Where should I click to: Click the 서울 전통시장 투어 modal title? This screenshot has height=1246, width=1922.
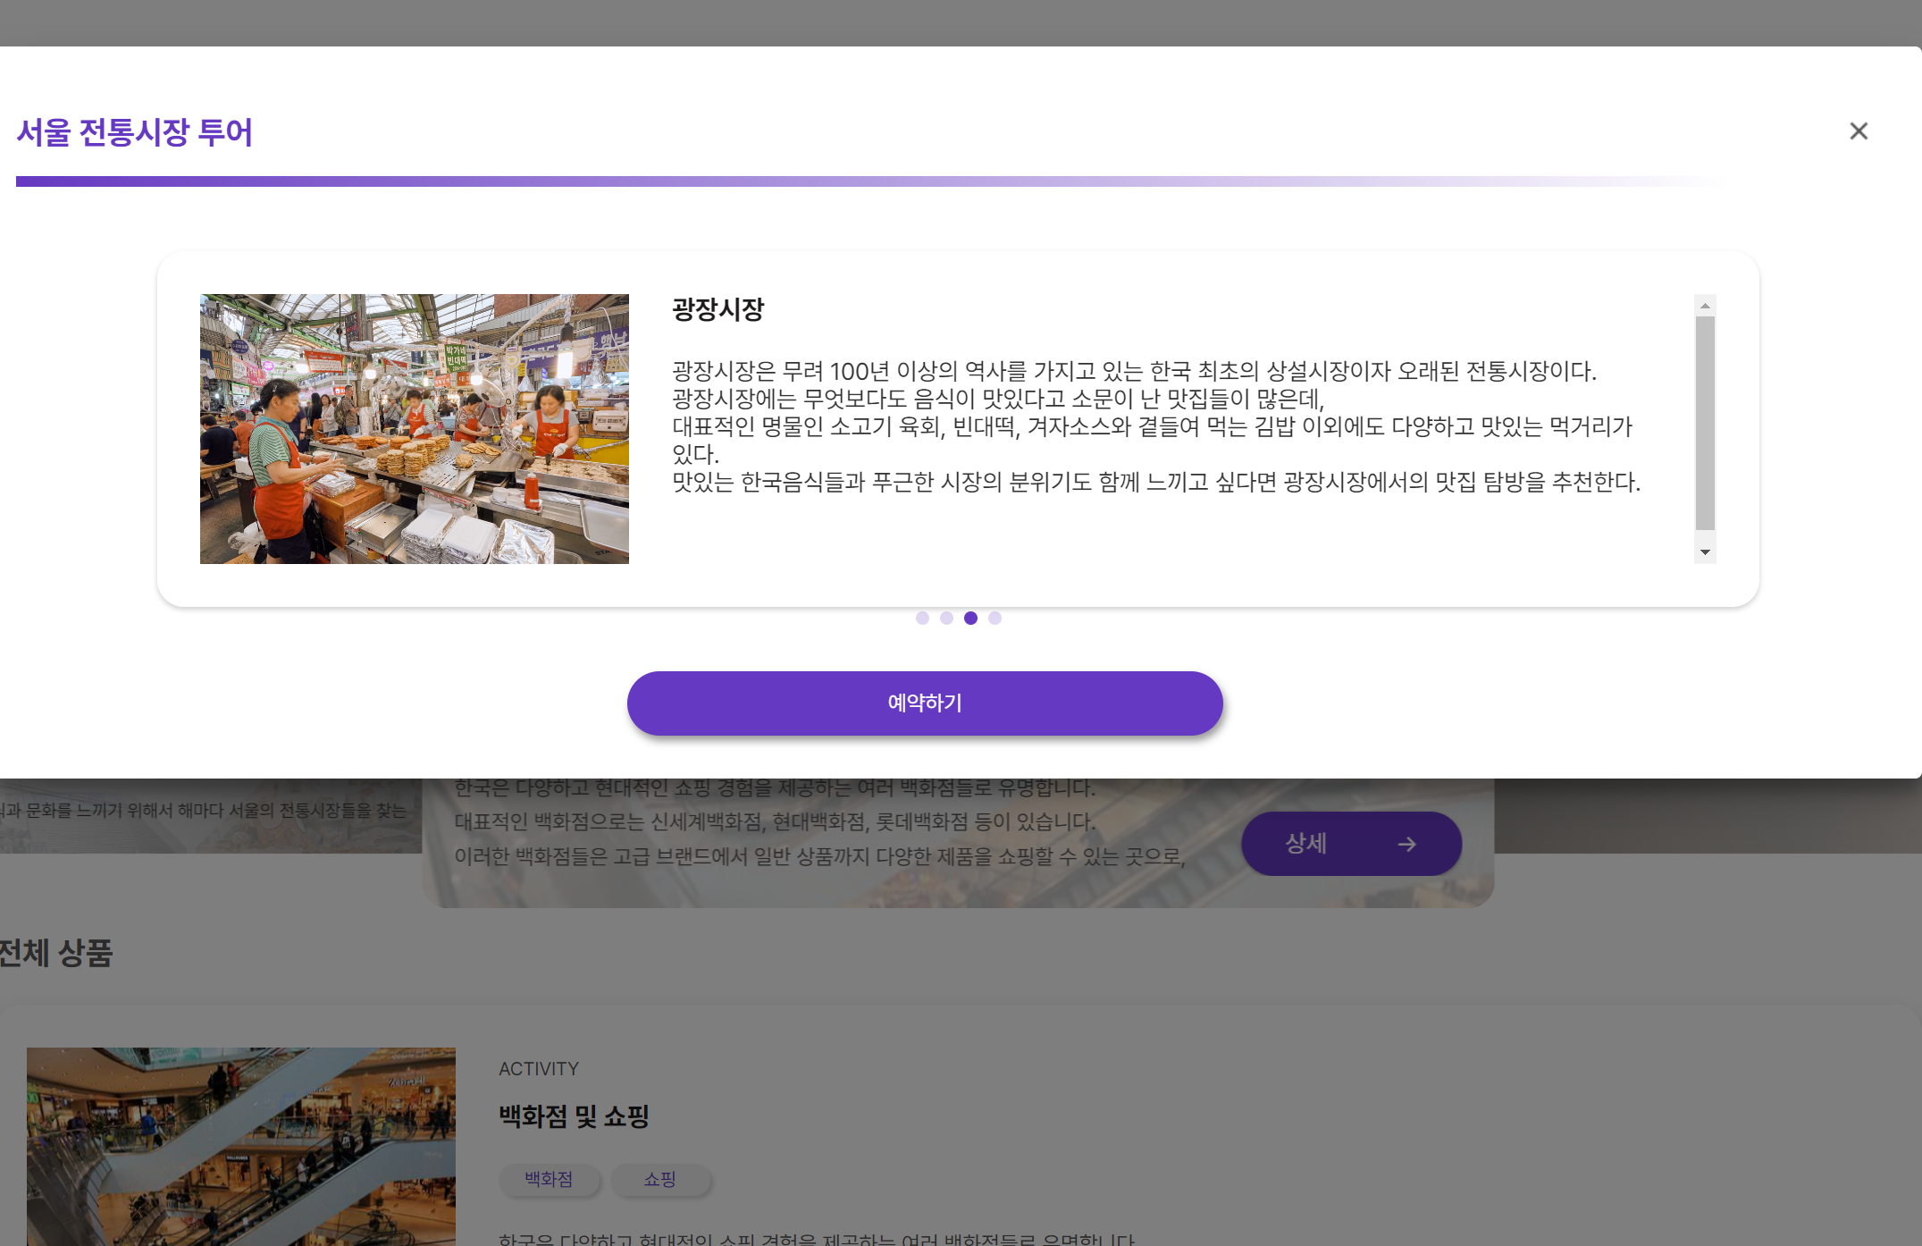pyautogui.click(x=134, y=132)
